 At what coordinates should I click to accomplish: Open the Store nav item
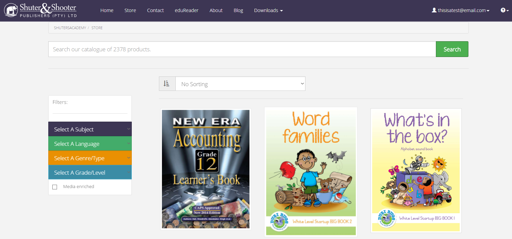pos(130,10)
